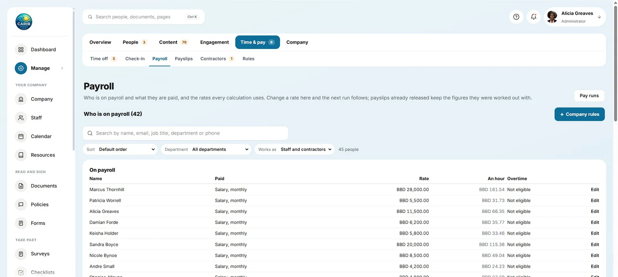Click the CARIB company logo
This screenshot has width=618, height=277.
click(24, 22)
